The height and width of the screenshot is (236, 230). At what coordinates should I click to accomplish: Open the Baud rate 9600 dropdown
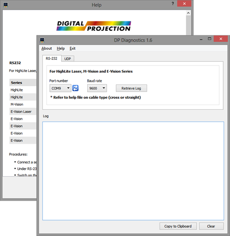tap(97, 88)
